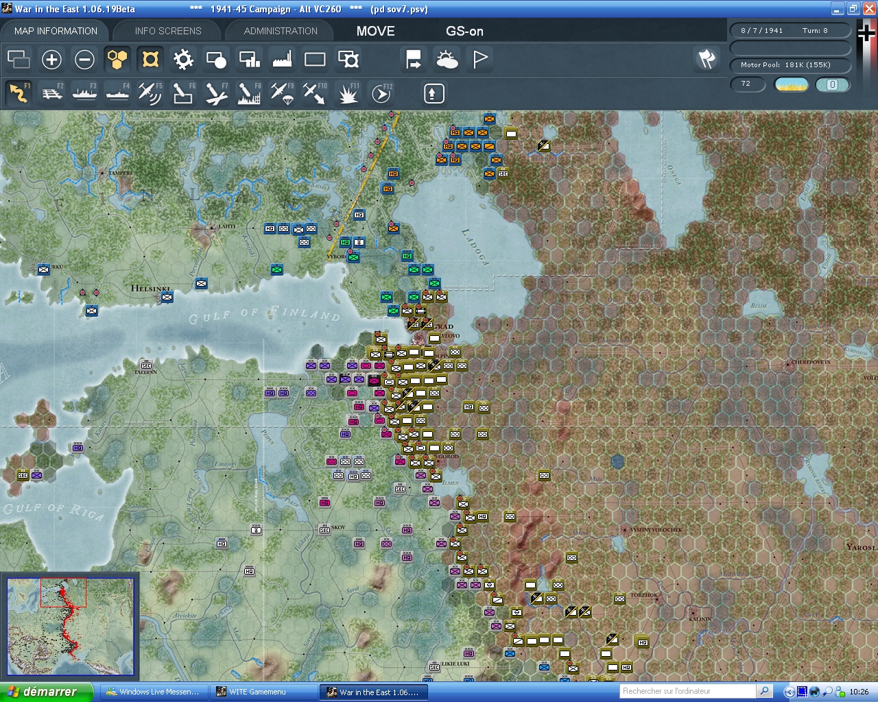Image resolution: width=878 pixels, height=702 pixels.
Task: Select F5 air recon mode
Action: (150, 93)
